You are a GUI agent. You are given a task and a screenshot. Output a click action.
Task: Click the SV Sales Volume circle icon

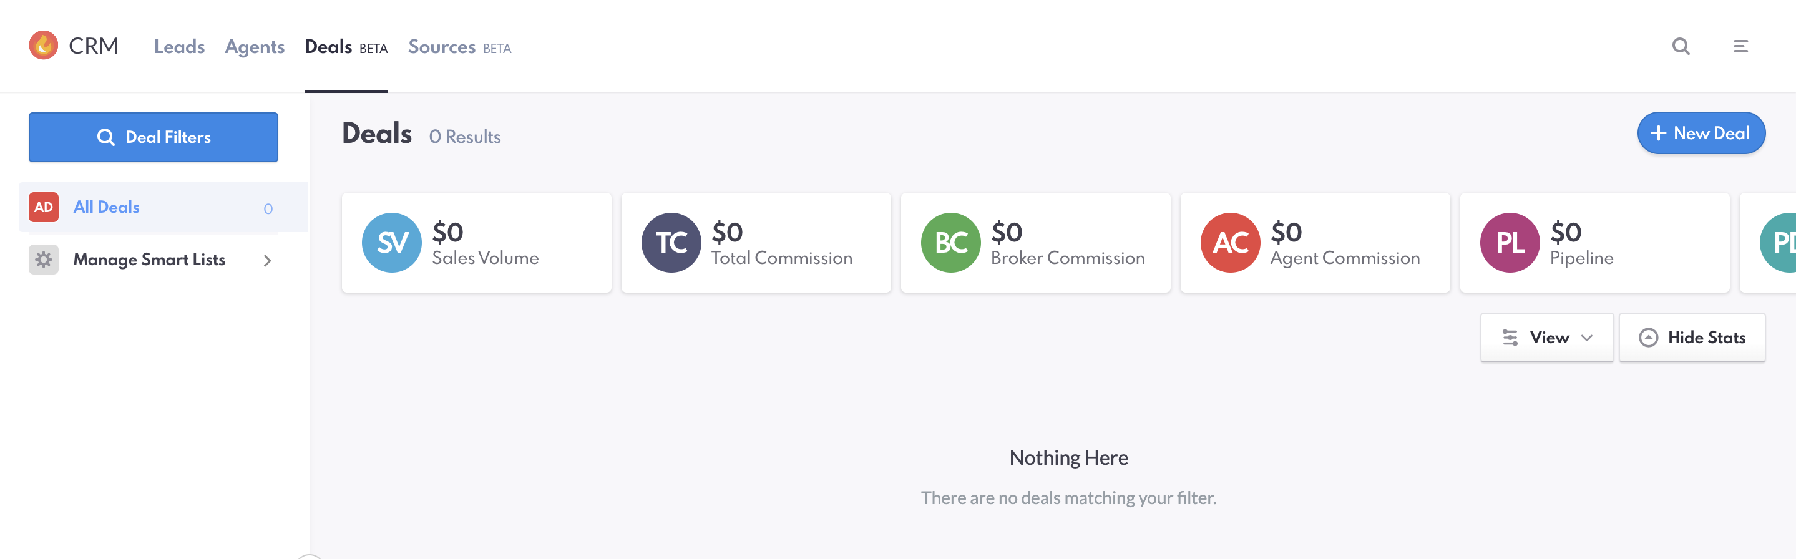coord(392,243)
